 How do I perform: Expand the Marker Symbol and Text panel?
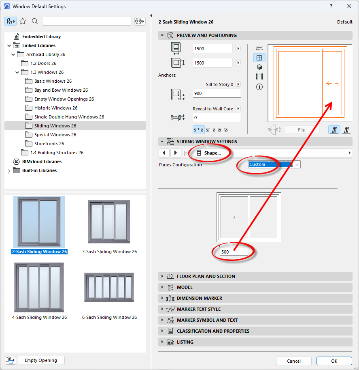coord(162,320)
